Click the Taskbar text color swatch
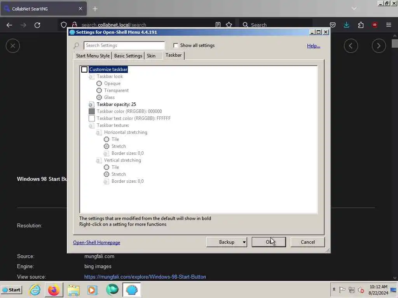The height and width of the screenshot is (298, 398). click(92, 118)
